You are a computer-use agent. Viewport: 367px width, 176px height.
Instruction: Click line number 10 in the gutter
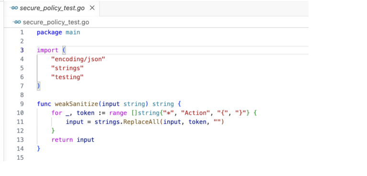pos(21,113)
